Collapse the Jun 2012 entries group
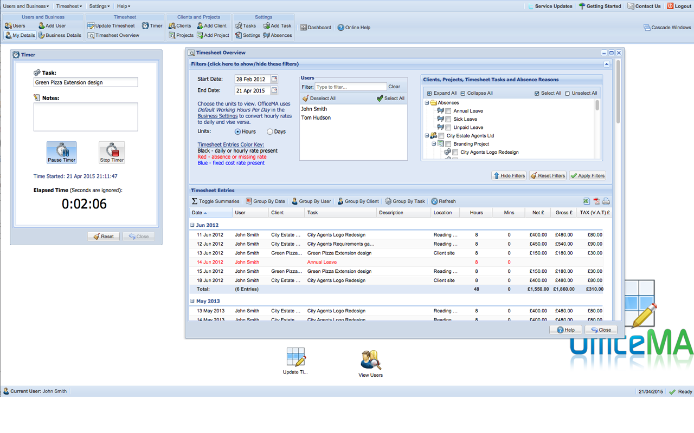The height and width of the screenshot is (433, 694). (192, 225)
